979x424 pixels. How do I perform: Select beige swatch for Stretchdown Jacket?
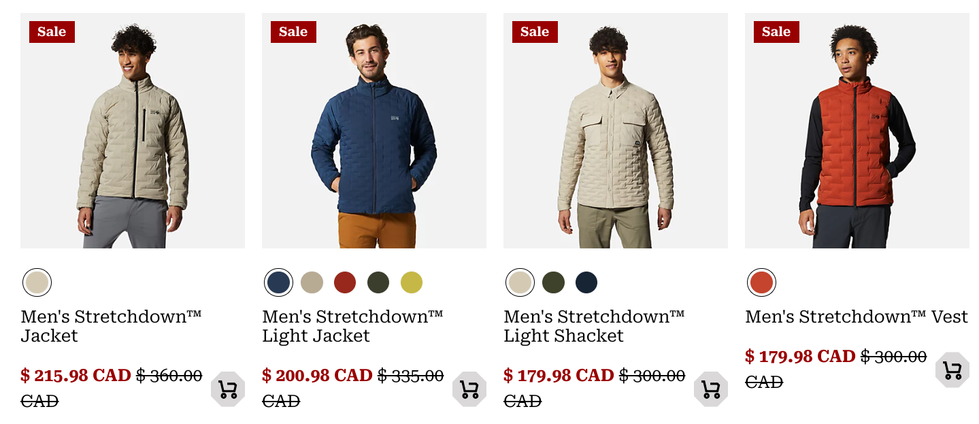click(x=37, y=282)
